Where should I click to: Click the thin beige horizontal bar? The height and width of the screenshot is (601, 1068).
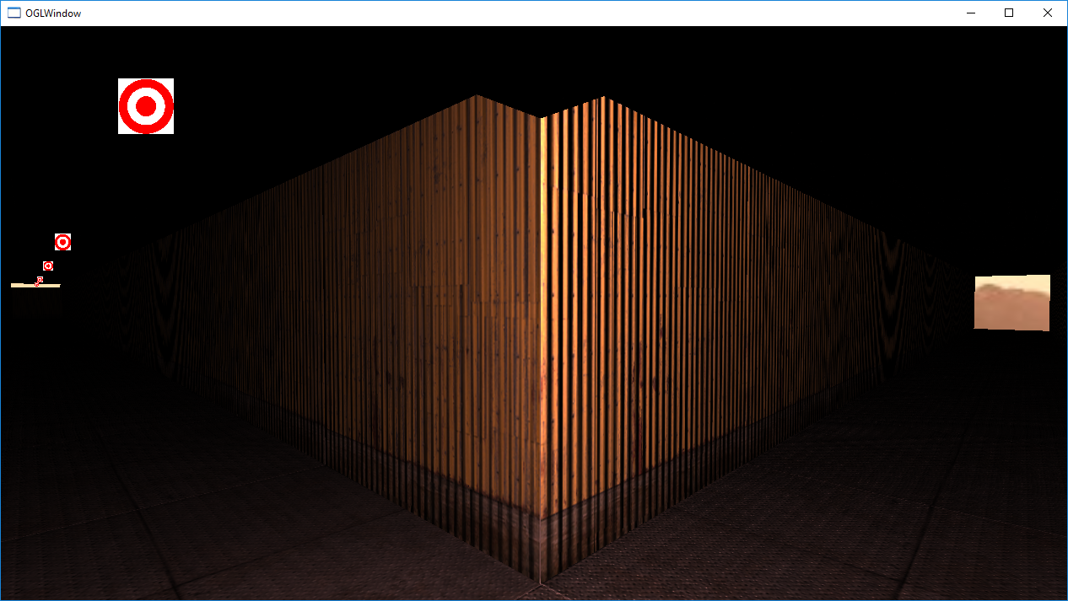coord(49,286)
